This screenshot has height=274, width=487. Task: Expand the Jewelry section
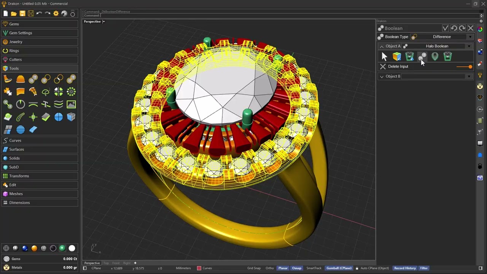click(x=40, y=42)
